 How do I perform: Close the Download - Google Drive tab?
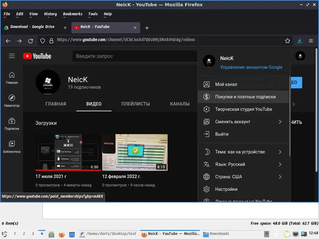(x=65, y=28)
